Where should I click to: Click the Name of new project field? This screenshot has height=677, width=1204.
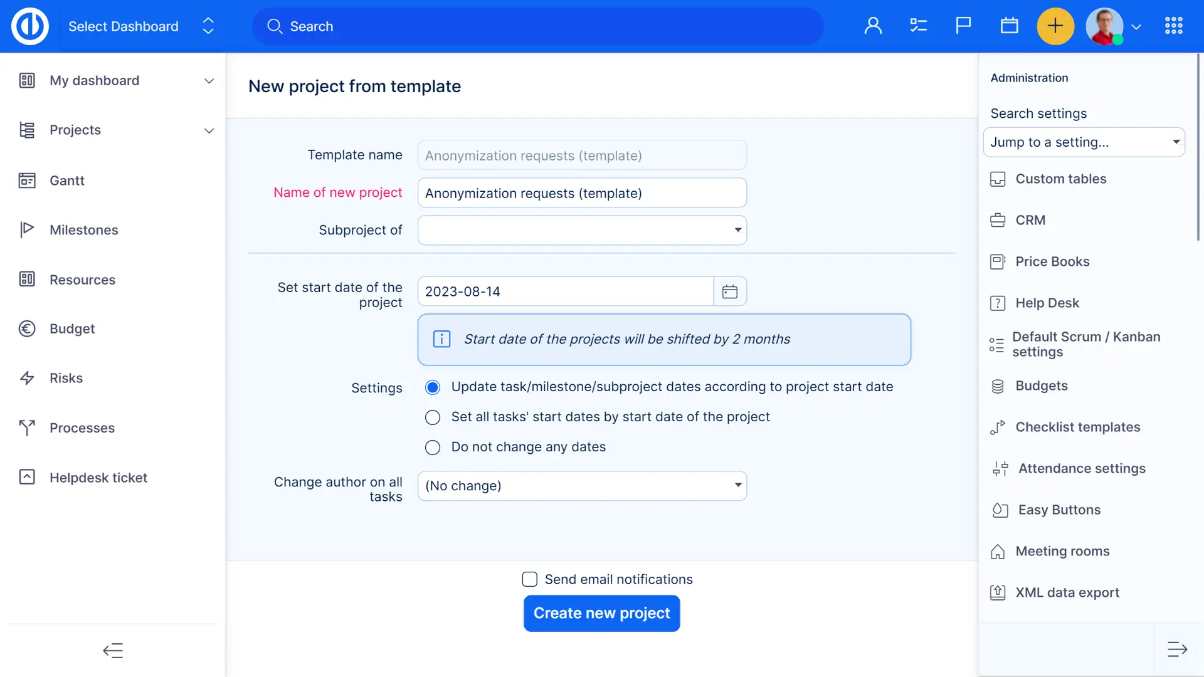(x=582, y=193)
